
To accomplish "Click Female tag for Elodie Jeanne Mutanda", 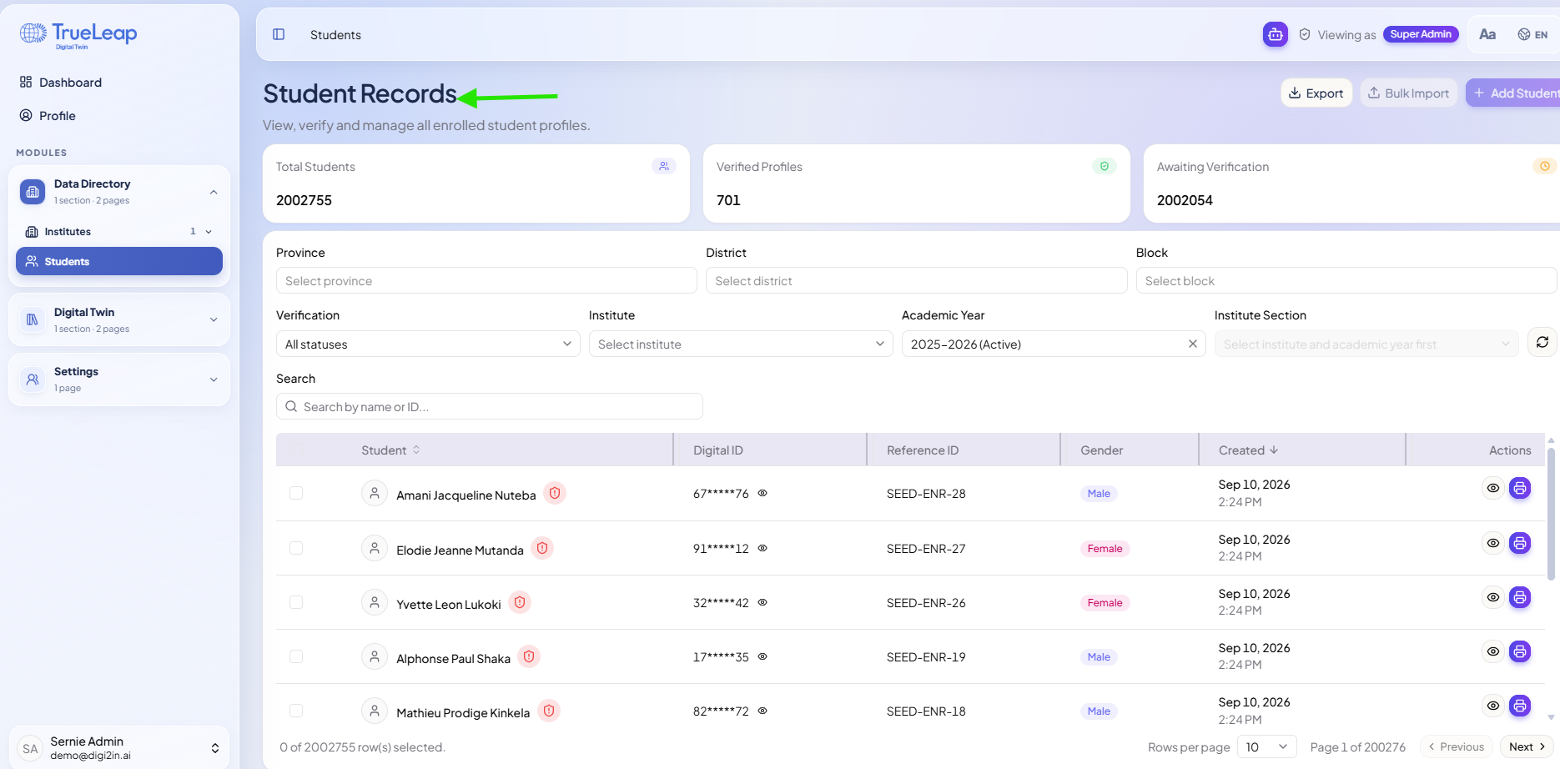I will point(1105,548).
